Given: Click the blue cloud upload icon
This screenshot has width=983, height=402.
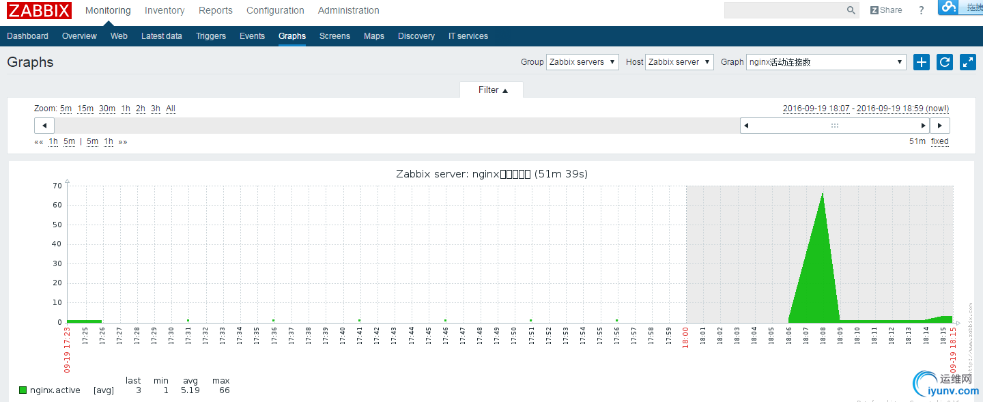Looking at the screenshot, I should tap(948, 7).
